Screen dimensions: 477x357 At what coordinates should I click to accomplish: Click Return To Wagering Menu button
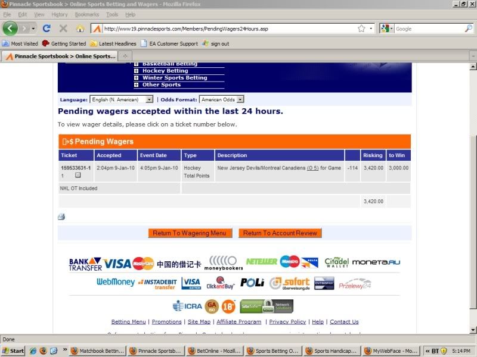[x=190, y=233]
